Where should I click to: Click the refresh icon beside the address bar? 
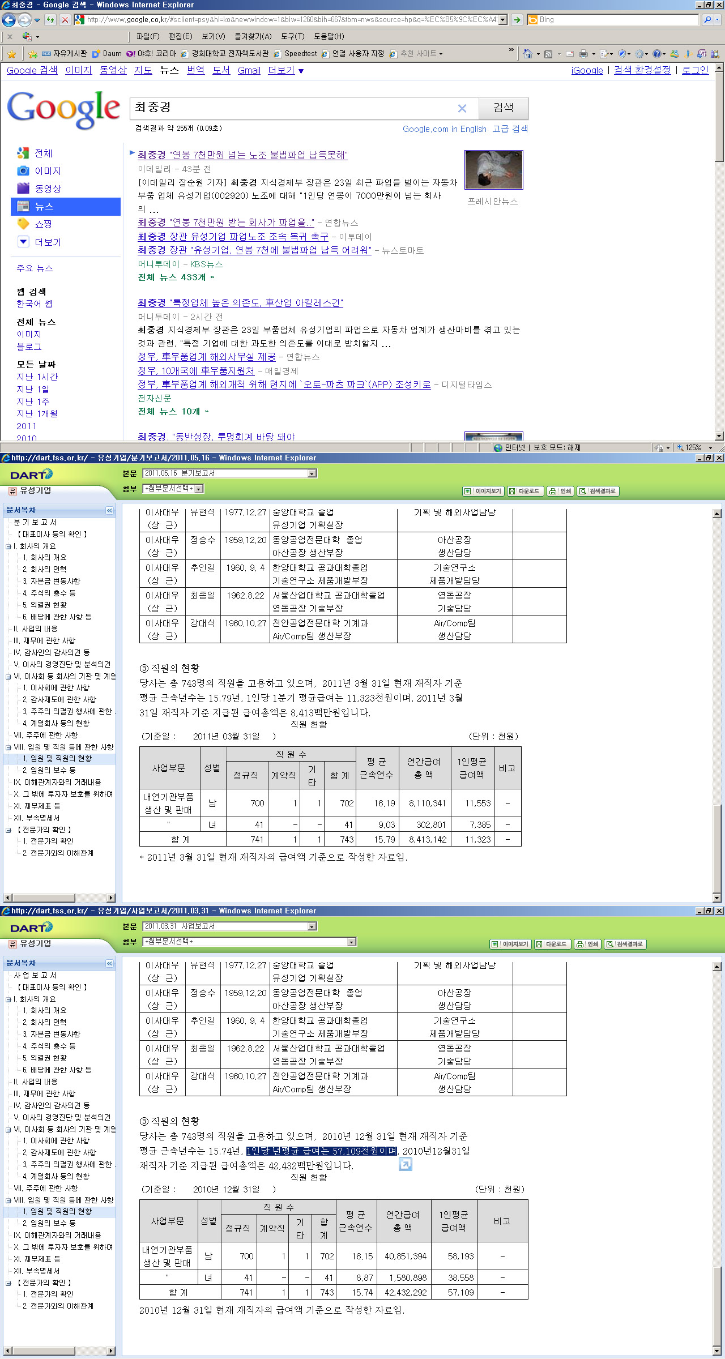50,20
